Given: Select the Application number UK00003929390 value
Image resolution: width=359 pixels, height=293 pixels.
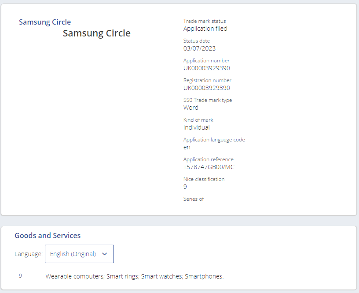Looking at the screenshot, I should [206, 68].
